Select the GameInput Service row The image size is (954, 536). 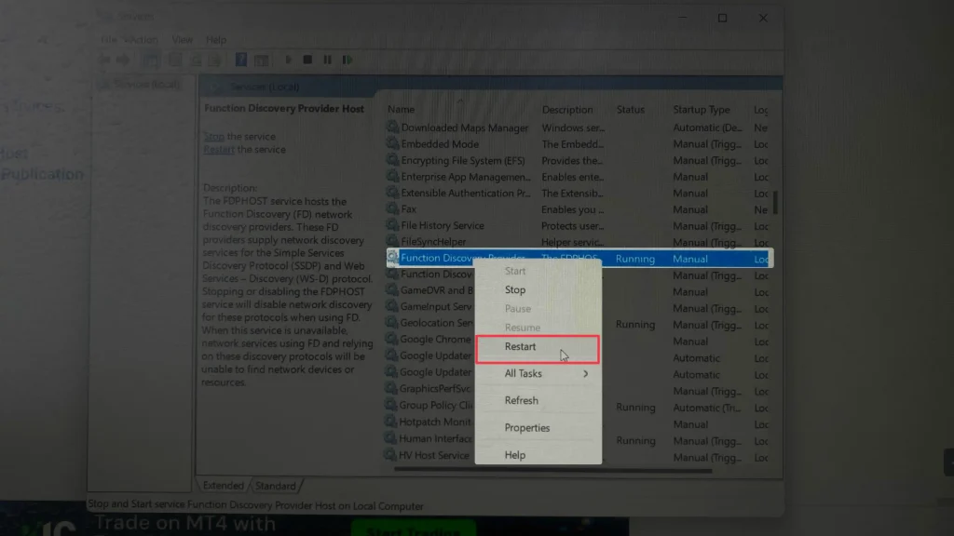tap(436, 307)
